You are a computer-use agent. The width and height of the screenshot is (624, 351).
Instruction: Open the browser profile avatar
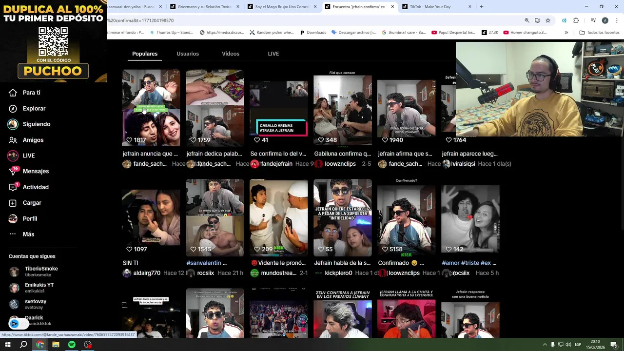[605, 20]
